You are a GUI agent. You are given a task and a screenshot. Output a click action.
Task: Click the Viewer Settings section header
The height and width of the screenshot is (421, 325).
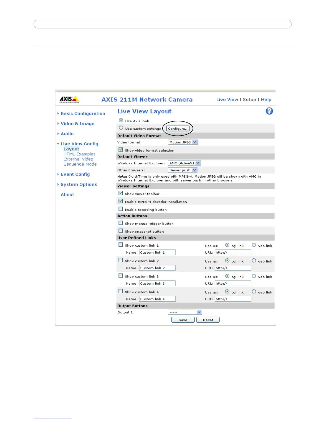(195, 186)
